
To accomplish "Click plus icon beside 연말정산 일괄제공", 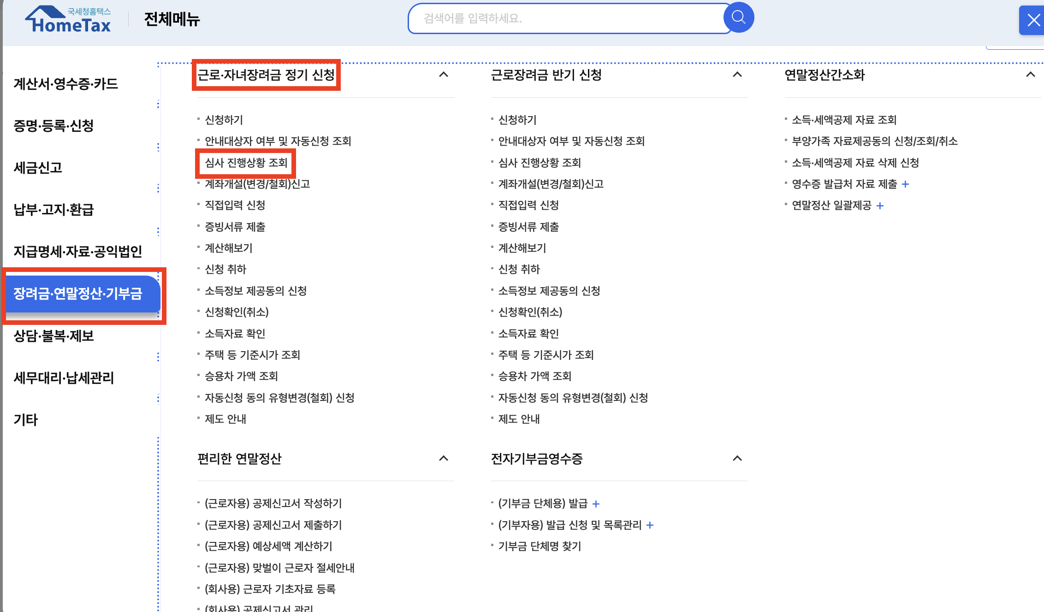I will (880, 206).
